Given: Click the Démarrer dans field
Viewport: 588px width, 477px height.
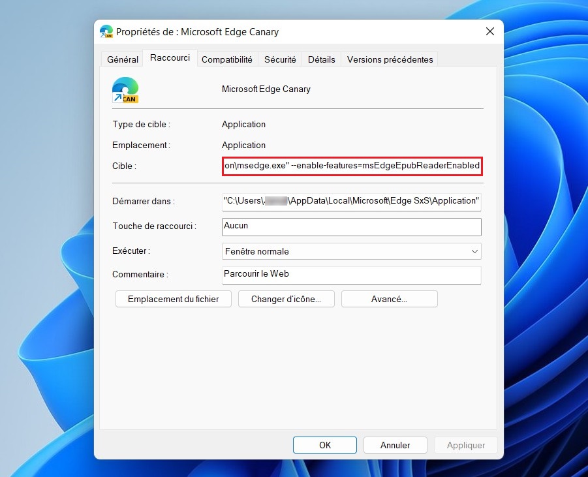Looking at the screenshot, I should (x=352, y=202).
